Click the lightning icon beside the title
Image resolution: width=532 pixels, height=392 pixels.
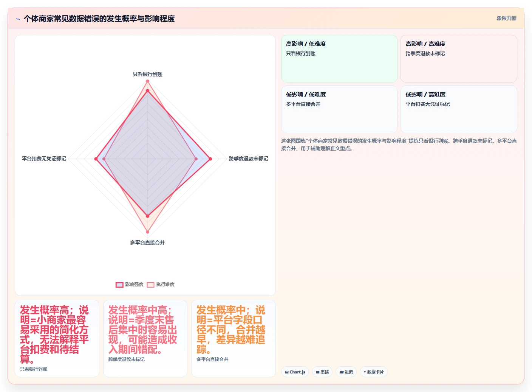[18, 19]
